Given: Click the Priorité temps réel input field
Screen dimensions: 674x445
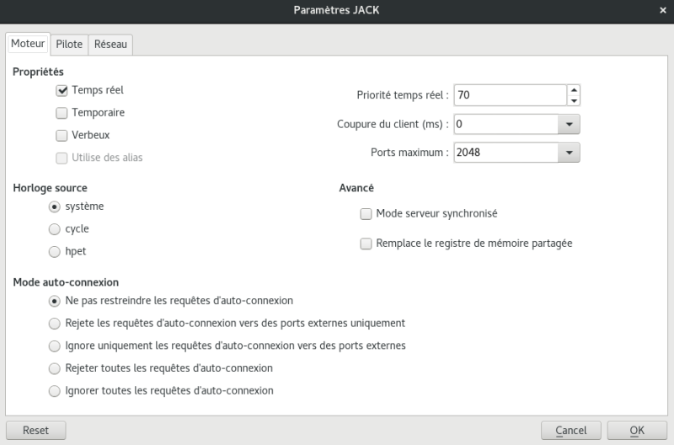Looking at the screenshot, I should [509, 96].
